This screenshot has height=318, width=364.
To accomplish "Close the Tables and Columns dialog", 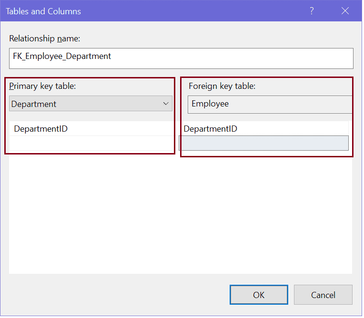I will pos(345,11).
